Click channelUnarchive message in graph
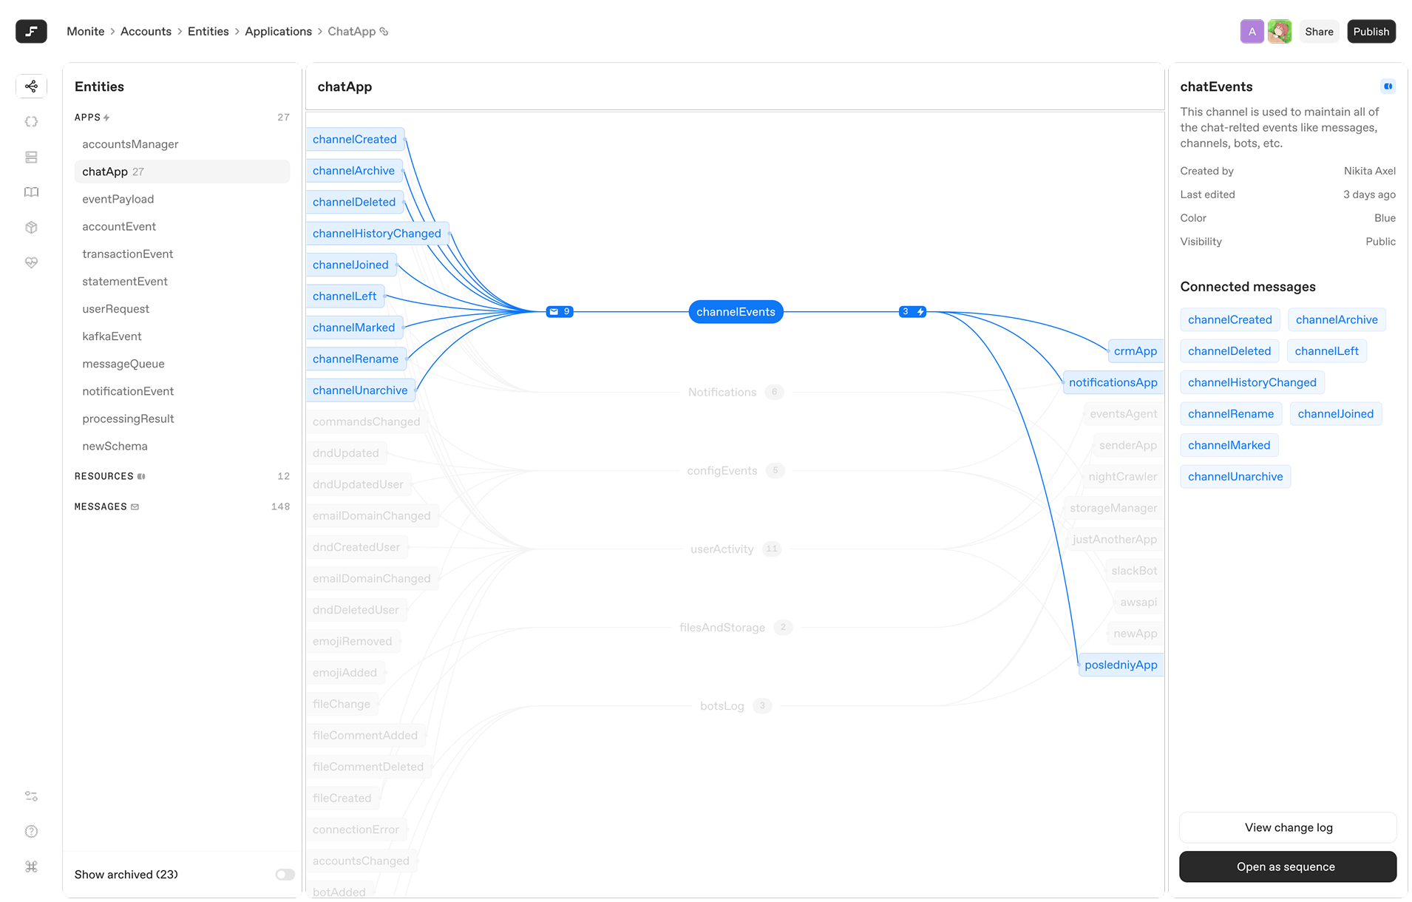 tap(360, 390)
